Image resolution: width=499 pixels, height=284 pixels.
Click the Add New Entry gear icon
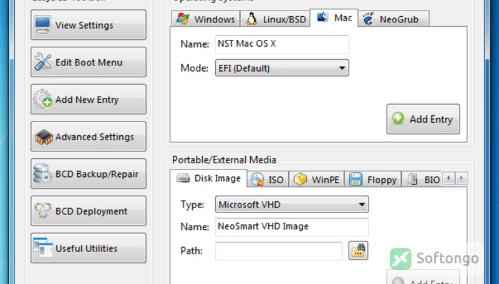pyautogui.click(x=42, y=99)
